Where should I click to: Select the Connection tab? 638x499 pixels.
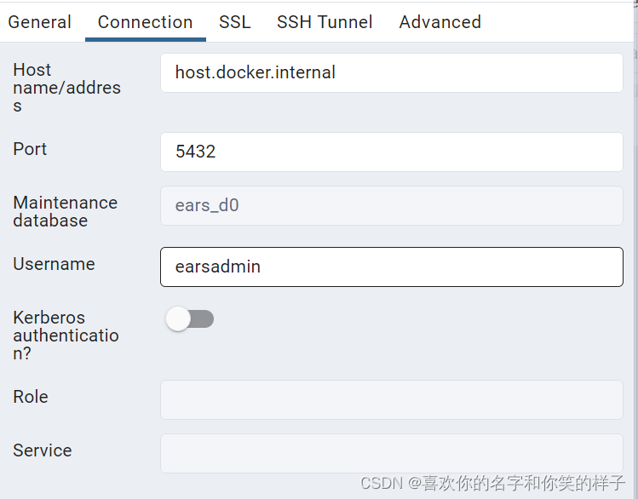coord(145,22)
